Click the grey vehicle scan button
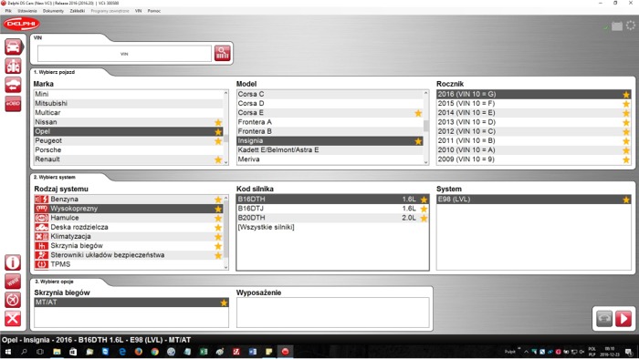This screenshot has width=639, height=359. tap(604, 318)
